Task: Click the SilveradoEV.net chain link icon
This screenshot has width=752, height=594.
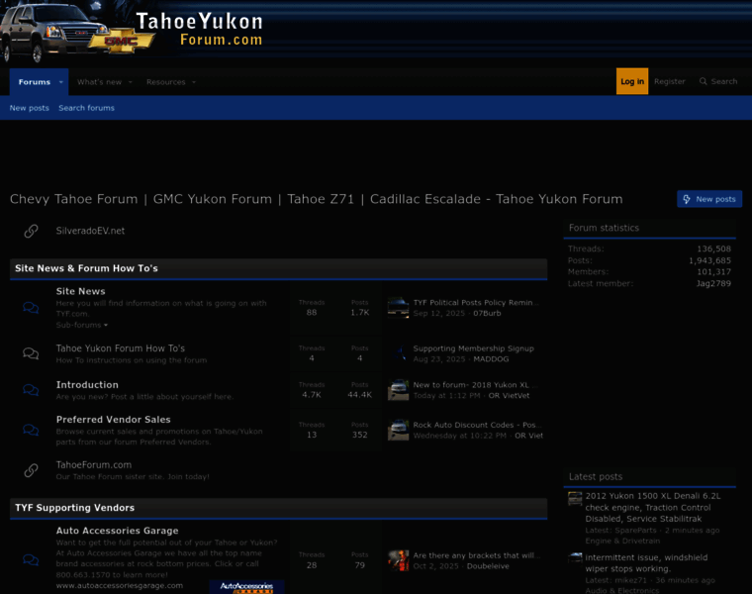Action: pos(31,231)
